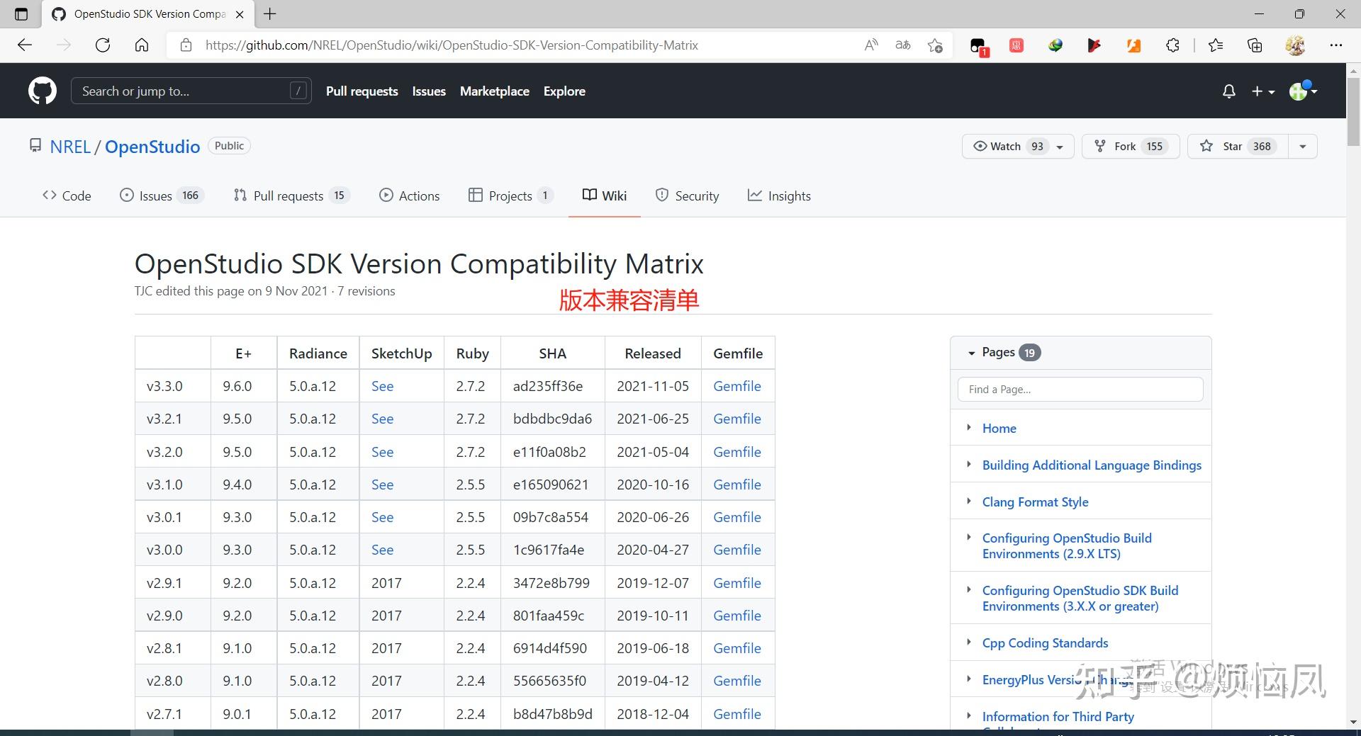
Task: Open browser extensions puzzle icon
Action: pos(1173,45)
